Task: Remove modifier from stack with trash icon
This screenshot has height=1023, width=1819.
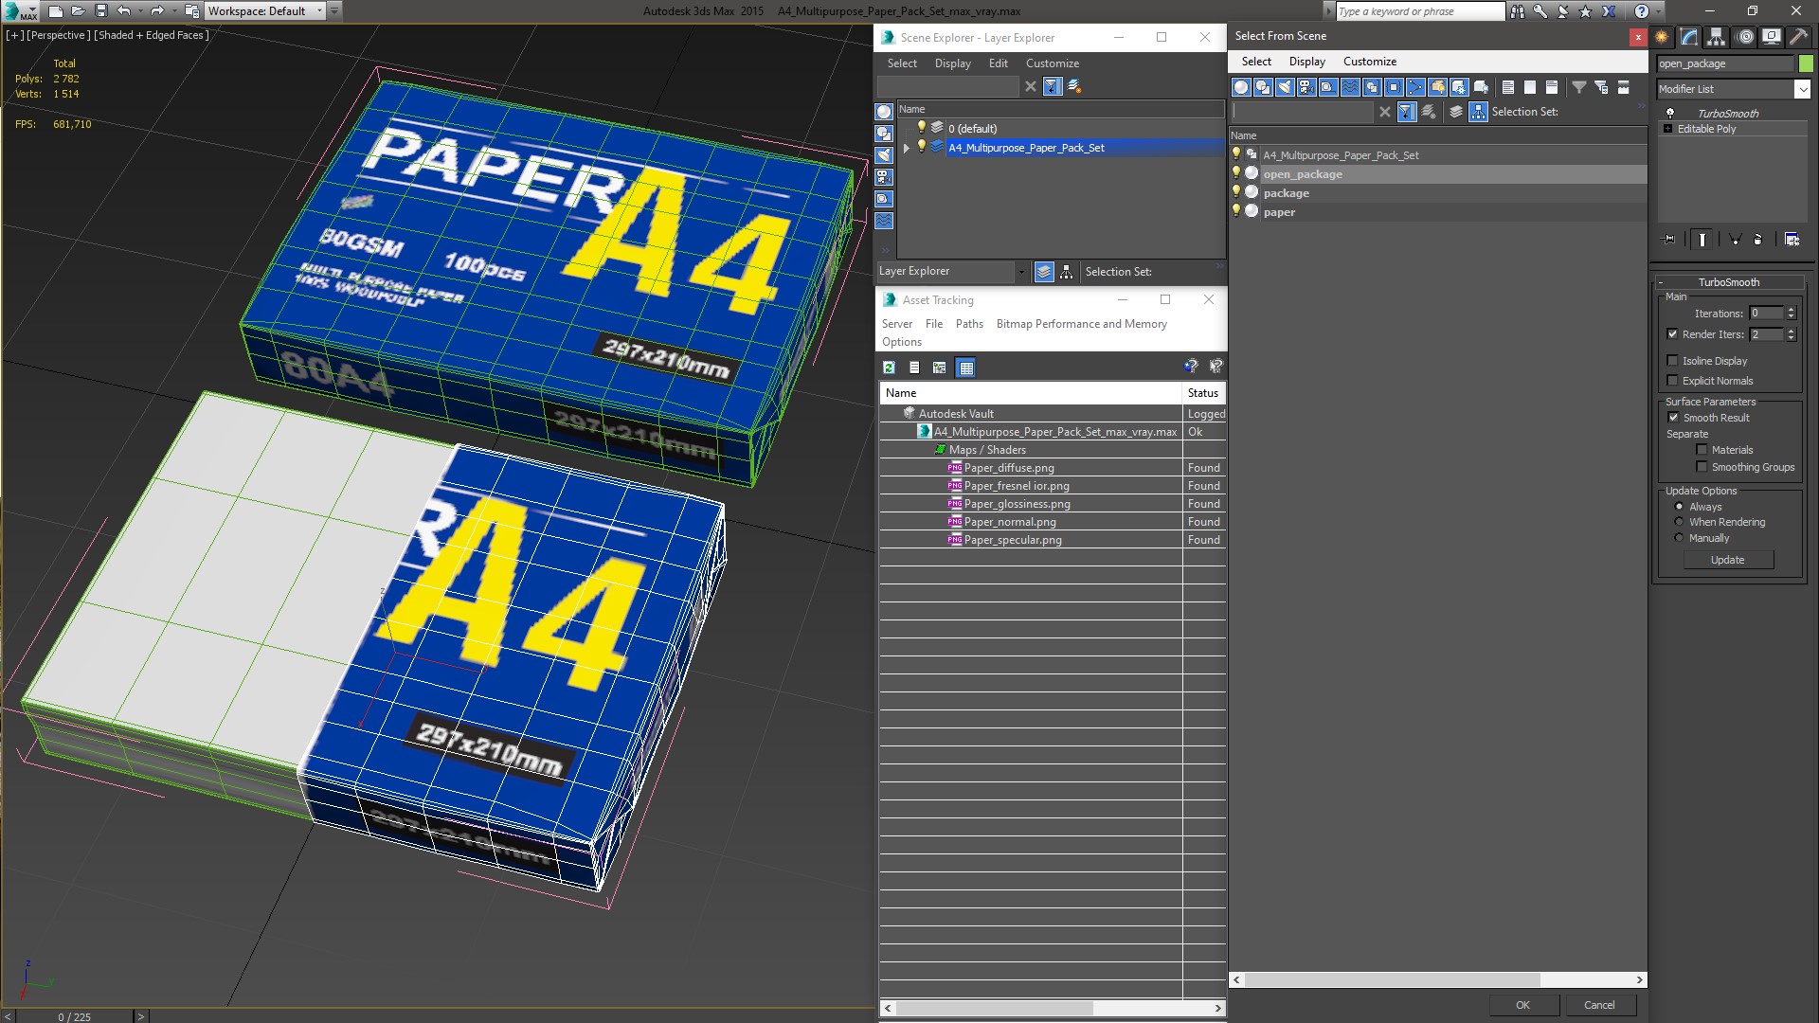Action: point(1758,240)
